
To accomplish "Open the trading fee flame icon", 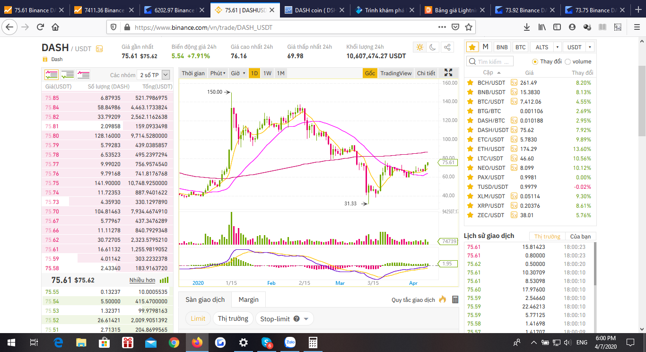I will (x=443, y=299).
